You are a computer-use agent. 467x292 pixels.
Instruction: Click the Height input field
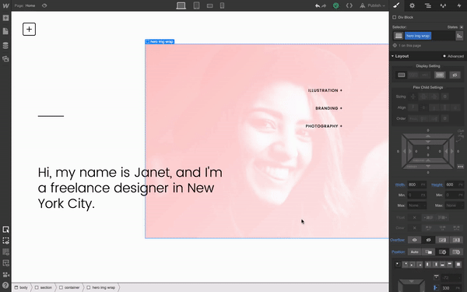pyautogui.click(x=455, y=185)
